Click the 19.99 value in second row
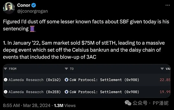Image resolution: width=174 pixels, height=110 pixels. pos(165,92)
